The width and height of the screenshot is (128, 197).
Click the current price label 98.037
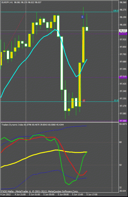pos(123,31)
